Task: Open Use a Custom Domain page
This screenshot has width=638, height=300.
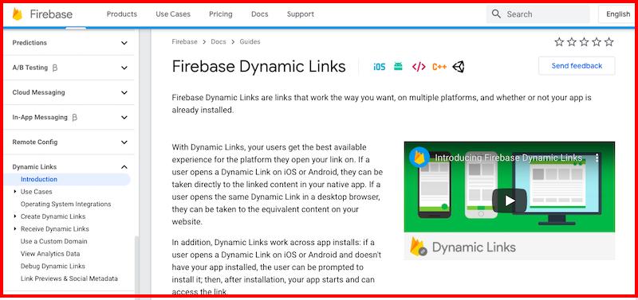Action: [x=53, y=241]
